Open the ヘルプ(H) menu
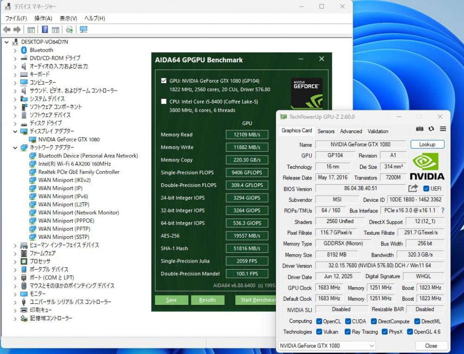Screen dimensions: 464x354 [95, 19]
